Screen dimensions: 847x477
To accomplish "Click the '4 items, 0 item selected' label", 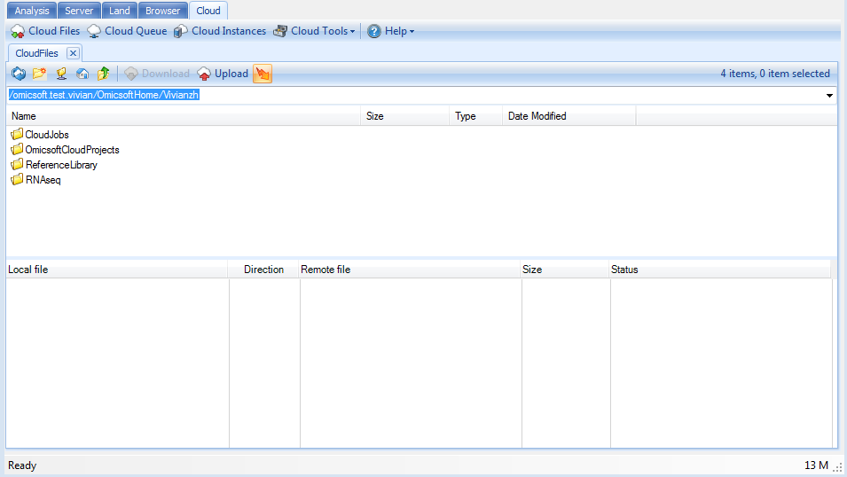I will coord(775,74).
